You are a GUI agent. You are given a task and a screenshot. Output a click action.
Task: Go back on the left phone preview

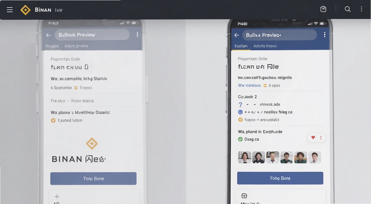[x=49, y=35]
